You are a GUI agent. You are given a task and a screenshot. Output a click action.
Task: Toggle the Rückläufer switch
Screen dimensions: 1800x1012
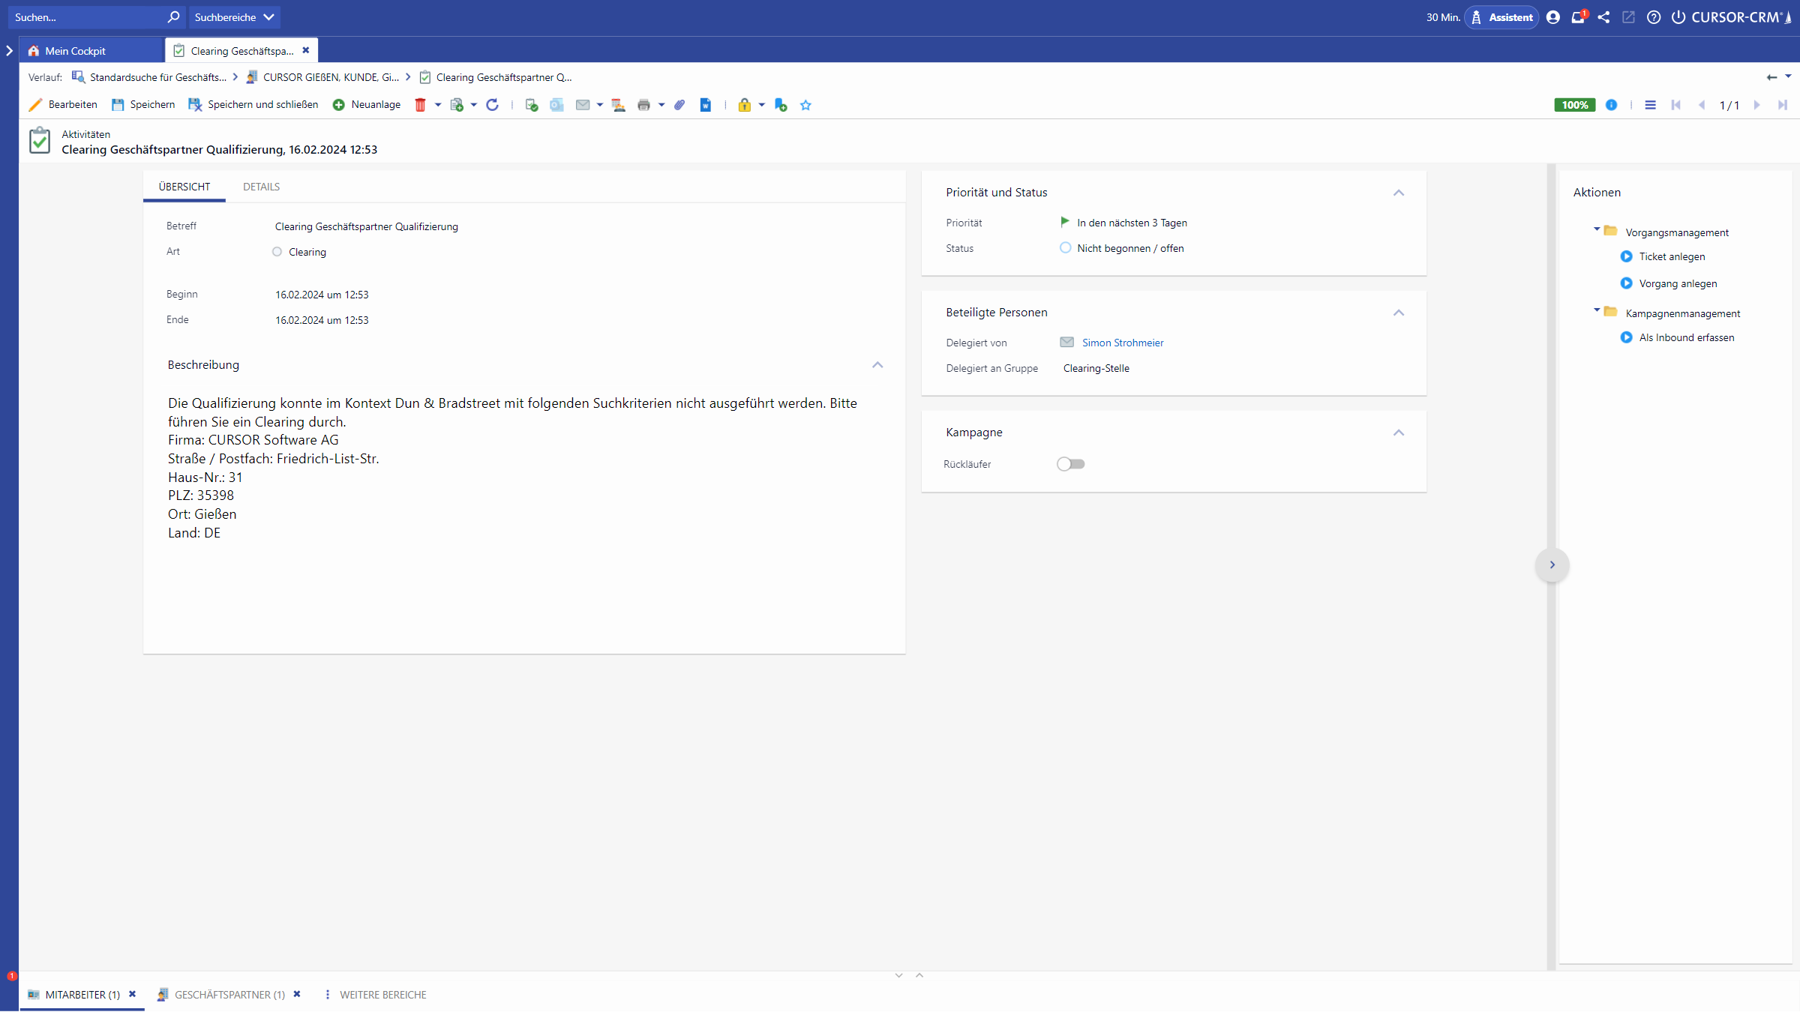pyautogui.click(x=1070, y=464)
